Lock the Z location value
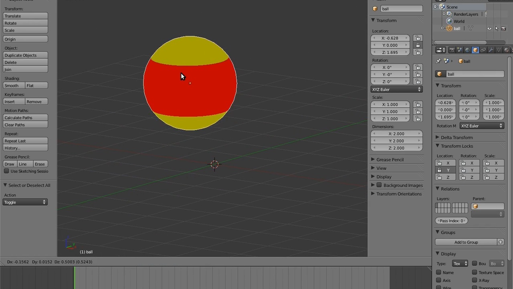 pyautogui.click(x=418, y=52)
